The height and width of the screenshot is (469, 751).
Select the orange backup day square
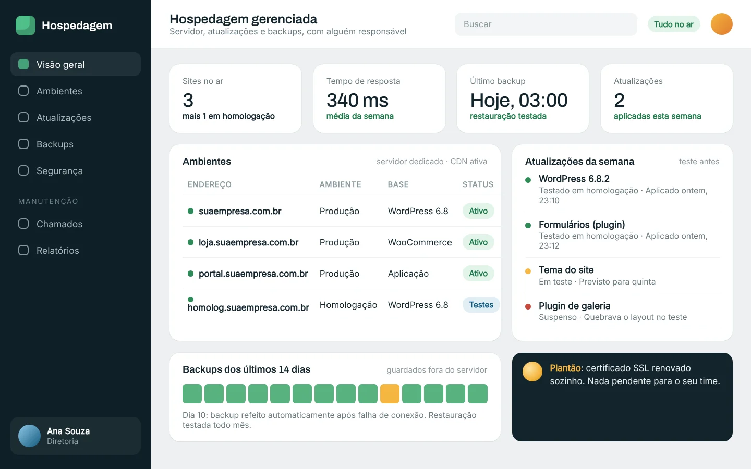click(x=390, y=393)
